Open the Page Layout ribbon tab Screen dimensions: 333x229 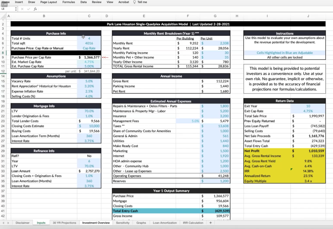48,2
